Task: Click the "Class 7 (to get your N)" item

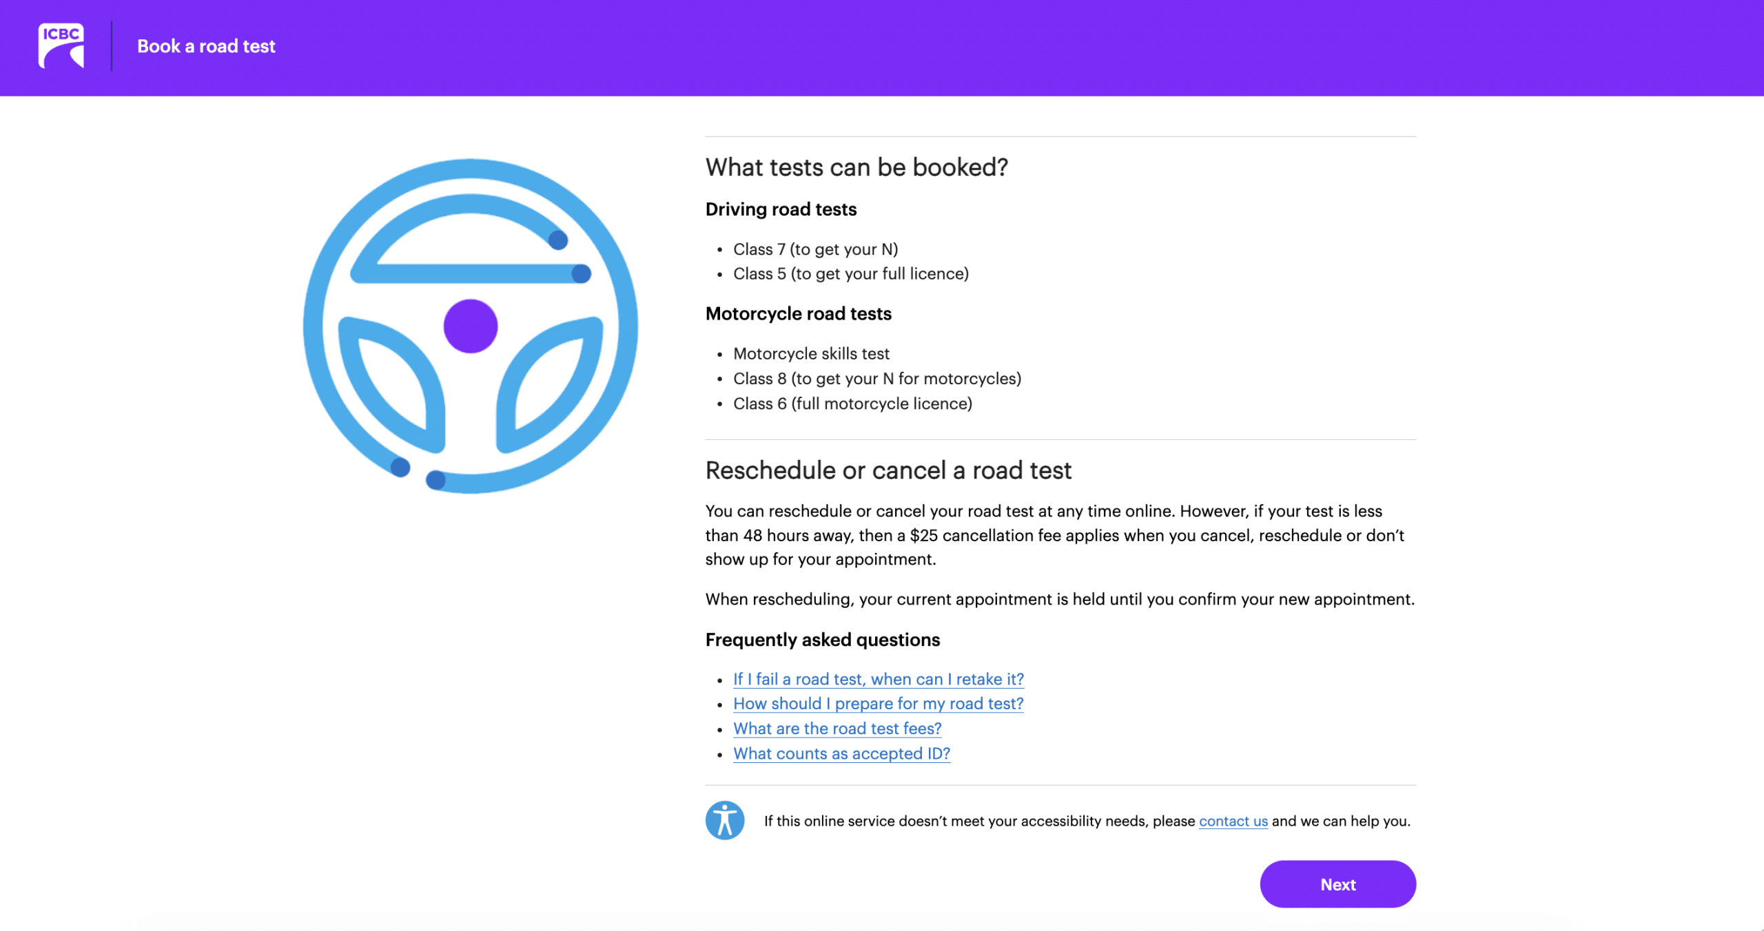Action: tap(815, 249)
